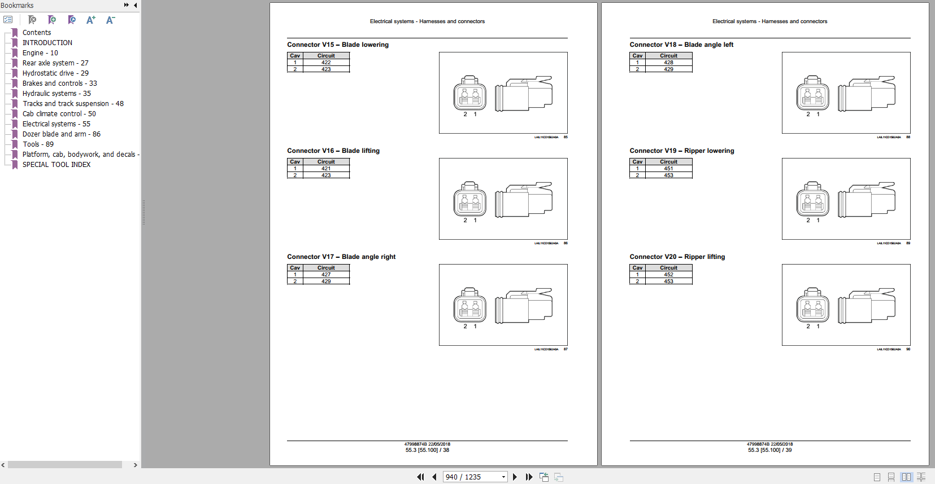935x484 pixels.
Task: Expand bookmarks panel with double-arrow button
Action: tap(126, 5)
